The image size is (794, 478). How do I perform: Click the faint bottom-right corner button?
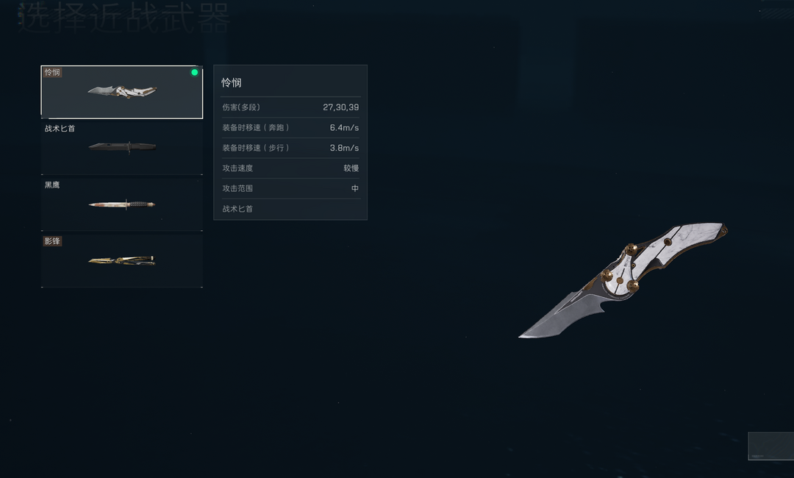click(770, 446)
